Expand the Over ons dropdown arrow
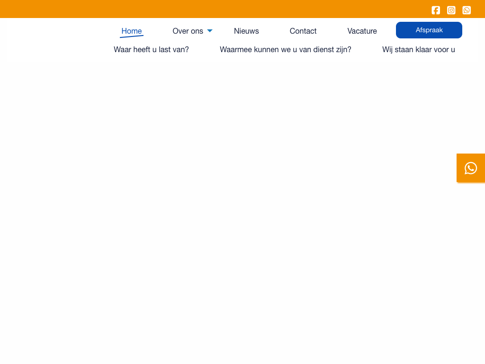The height and width of the screenshot is (364, 485). pyautogui.click(x=210, y=31)
